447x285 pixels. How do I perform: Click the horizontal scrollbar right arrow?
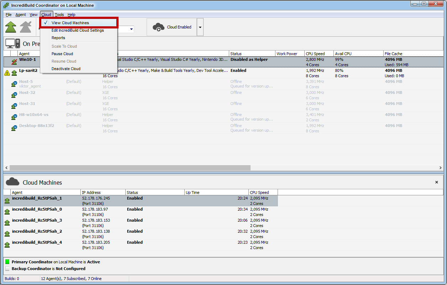(440, 168)
